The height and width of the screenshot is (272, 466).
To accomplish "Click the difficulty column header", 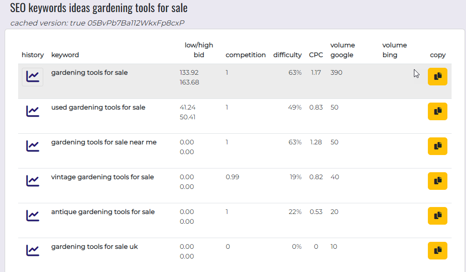I will 287,55.
